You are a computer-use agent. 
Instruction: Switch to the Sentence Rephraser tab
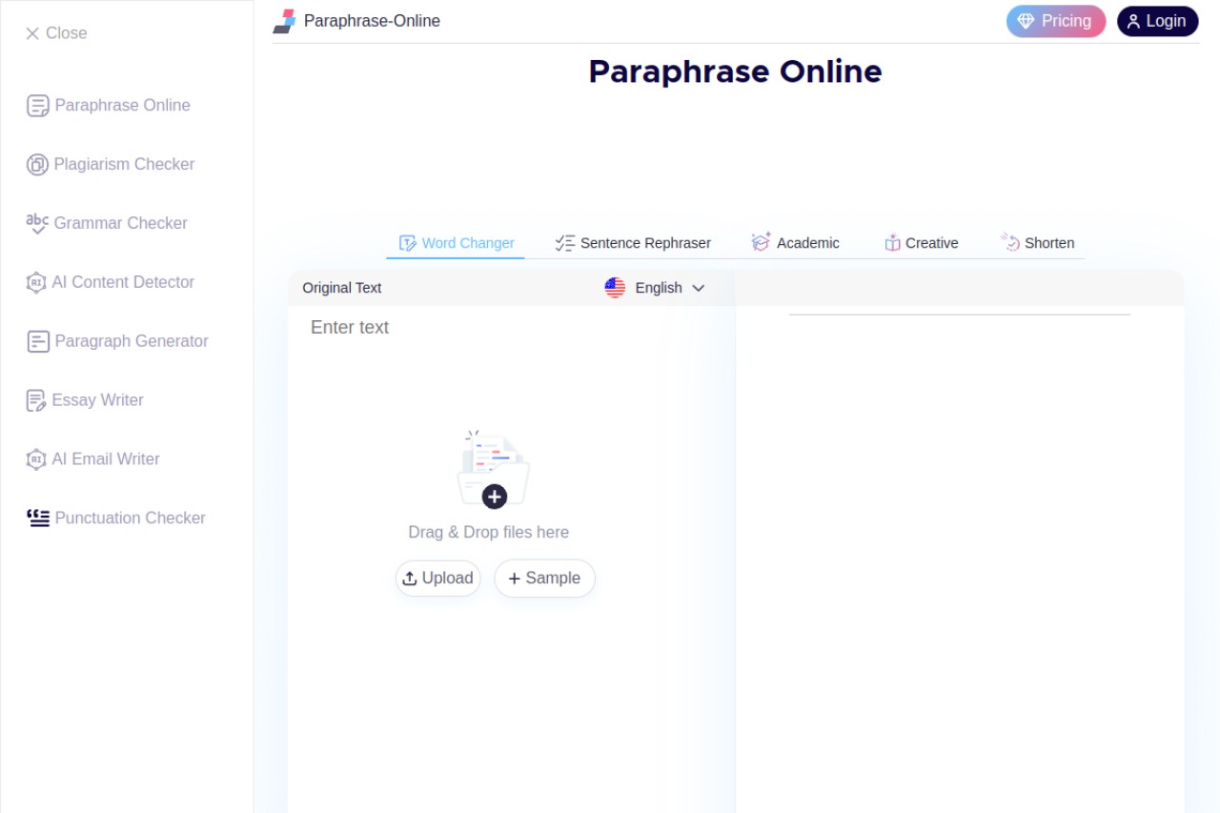pyautogui.click(x=633, y=243)
